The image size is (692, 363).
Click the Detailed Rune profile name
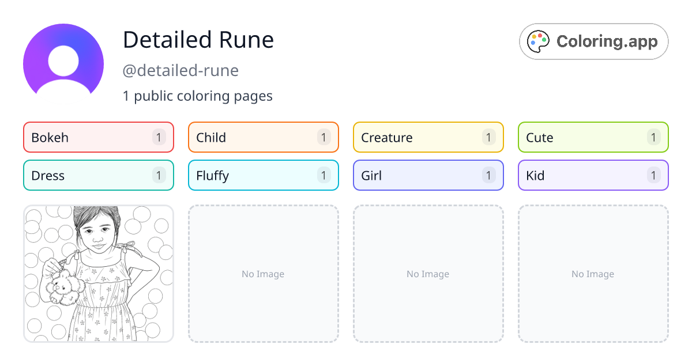(198, 40)
